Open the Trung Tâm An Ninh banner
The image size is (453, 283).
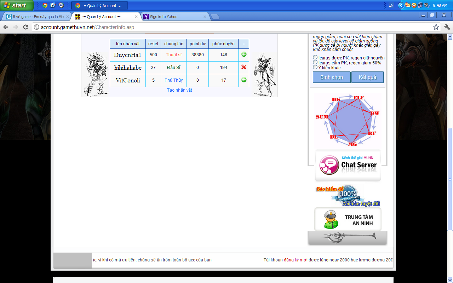(348, 219)
